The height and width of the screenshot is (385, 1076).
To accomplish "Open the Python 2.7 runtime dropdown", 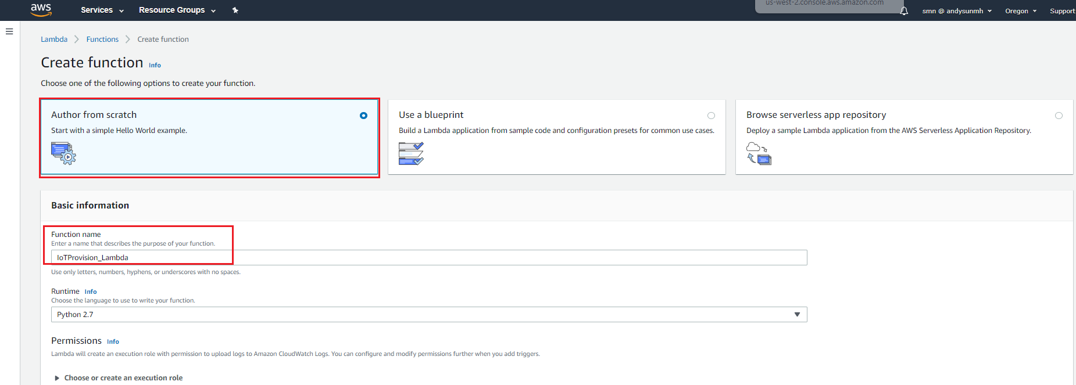I will coord(429,315).
